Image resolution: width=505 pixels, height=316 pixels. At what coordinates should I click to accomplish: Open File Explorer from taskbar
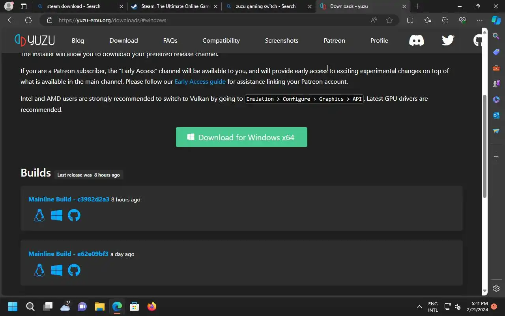[99, 307]
